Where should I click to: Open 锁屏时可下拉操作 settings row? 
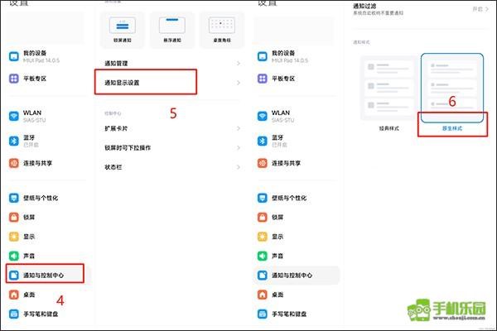pyautogui.click(x=166, y=147)
